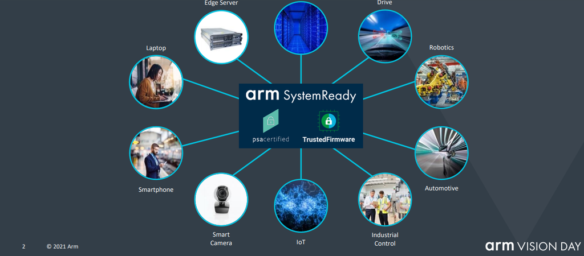Select the IoT network image circle
This screenshot has height=256, width=584.
pyautogui.click(x=301, y=205)
